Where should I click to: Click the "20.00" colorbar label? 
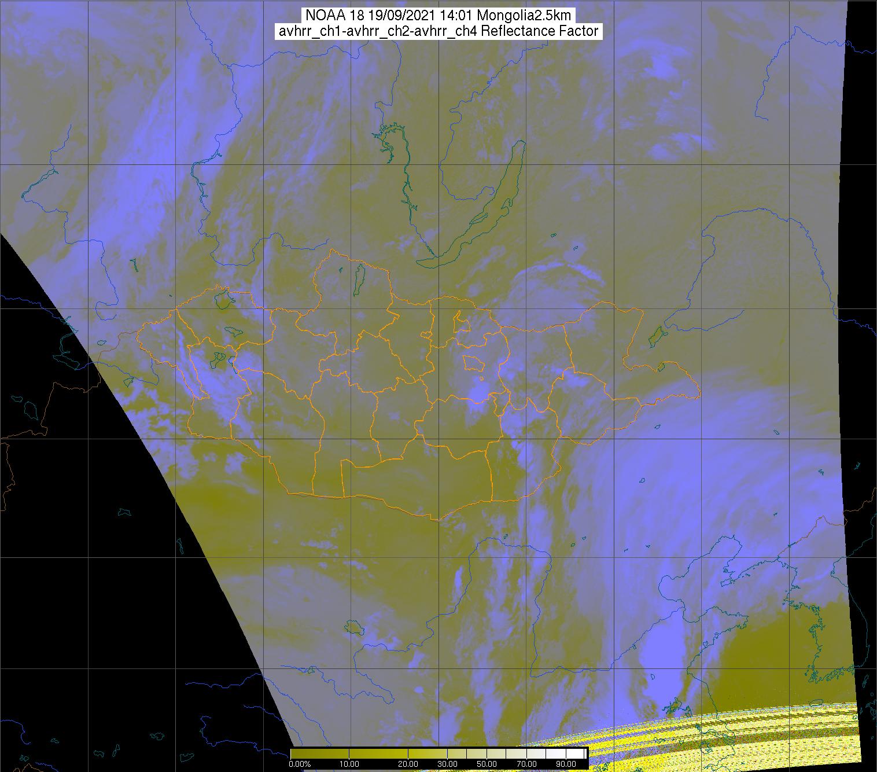click(x=408, y=764)
